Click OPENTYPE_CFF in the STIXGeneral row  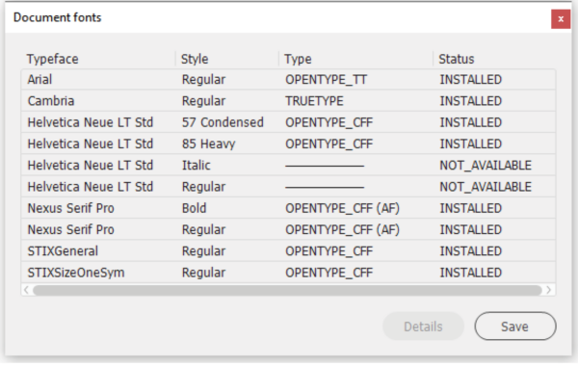coord(328,251)
